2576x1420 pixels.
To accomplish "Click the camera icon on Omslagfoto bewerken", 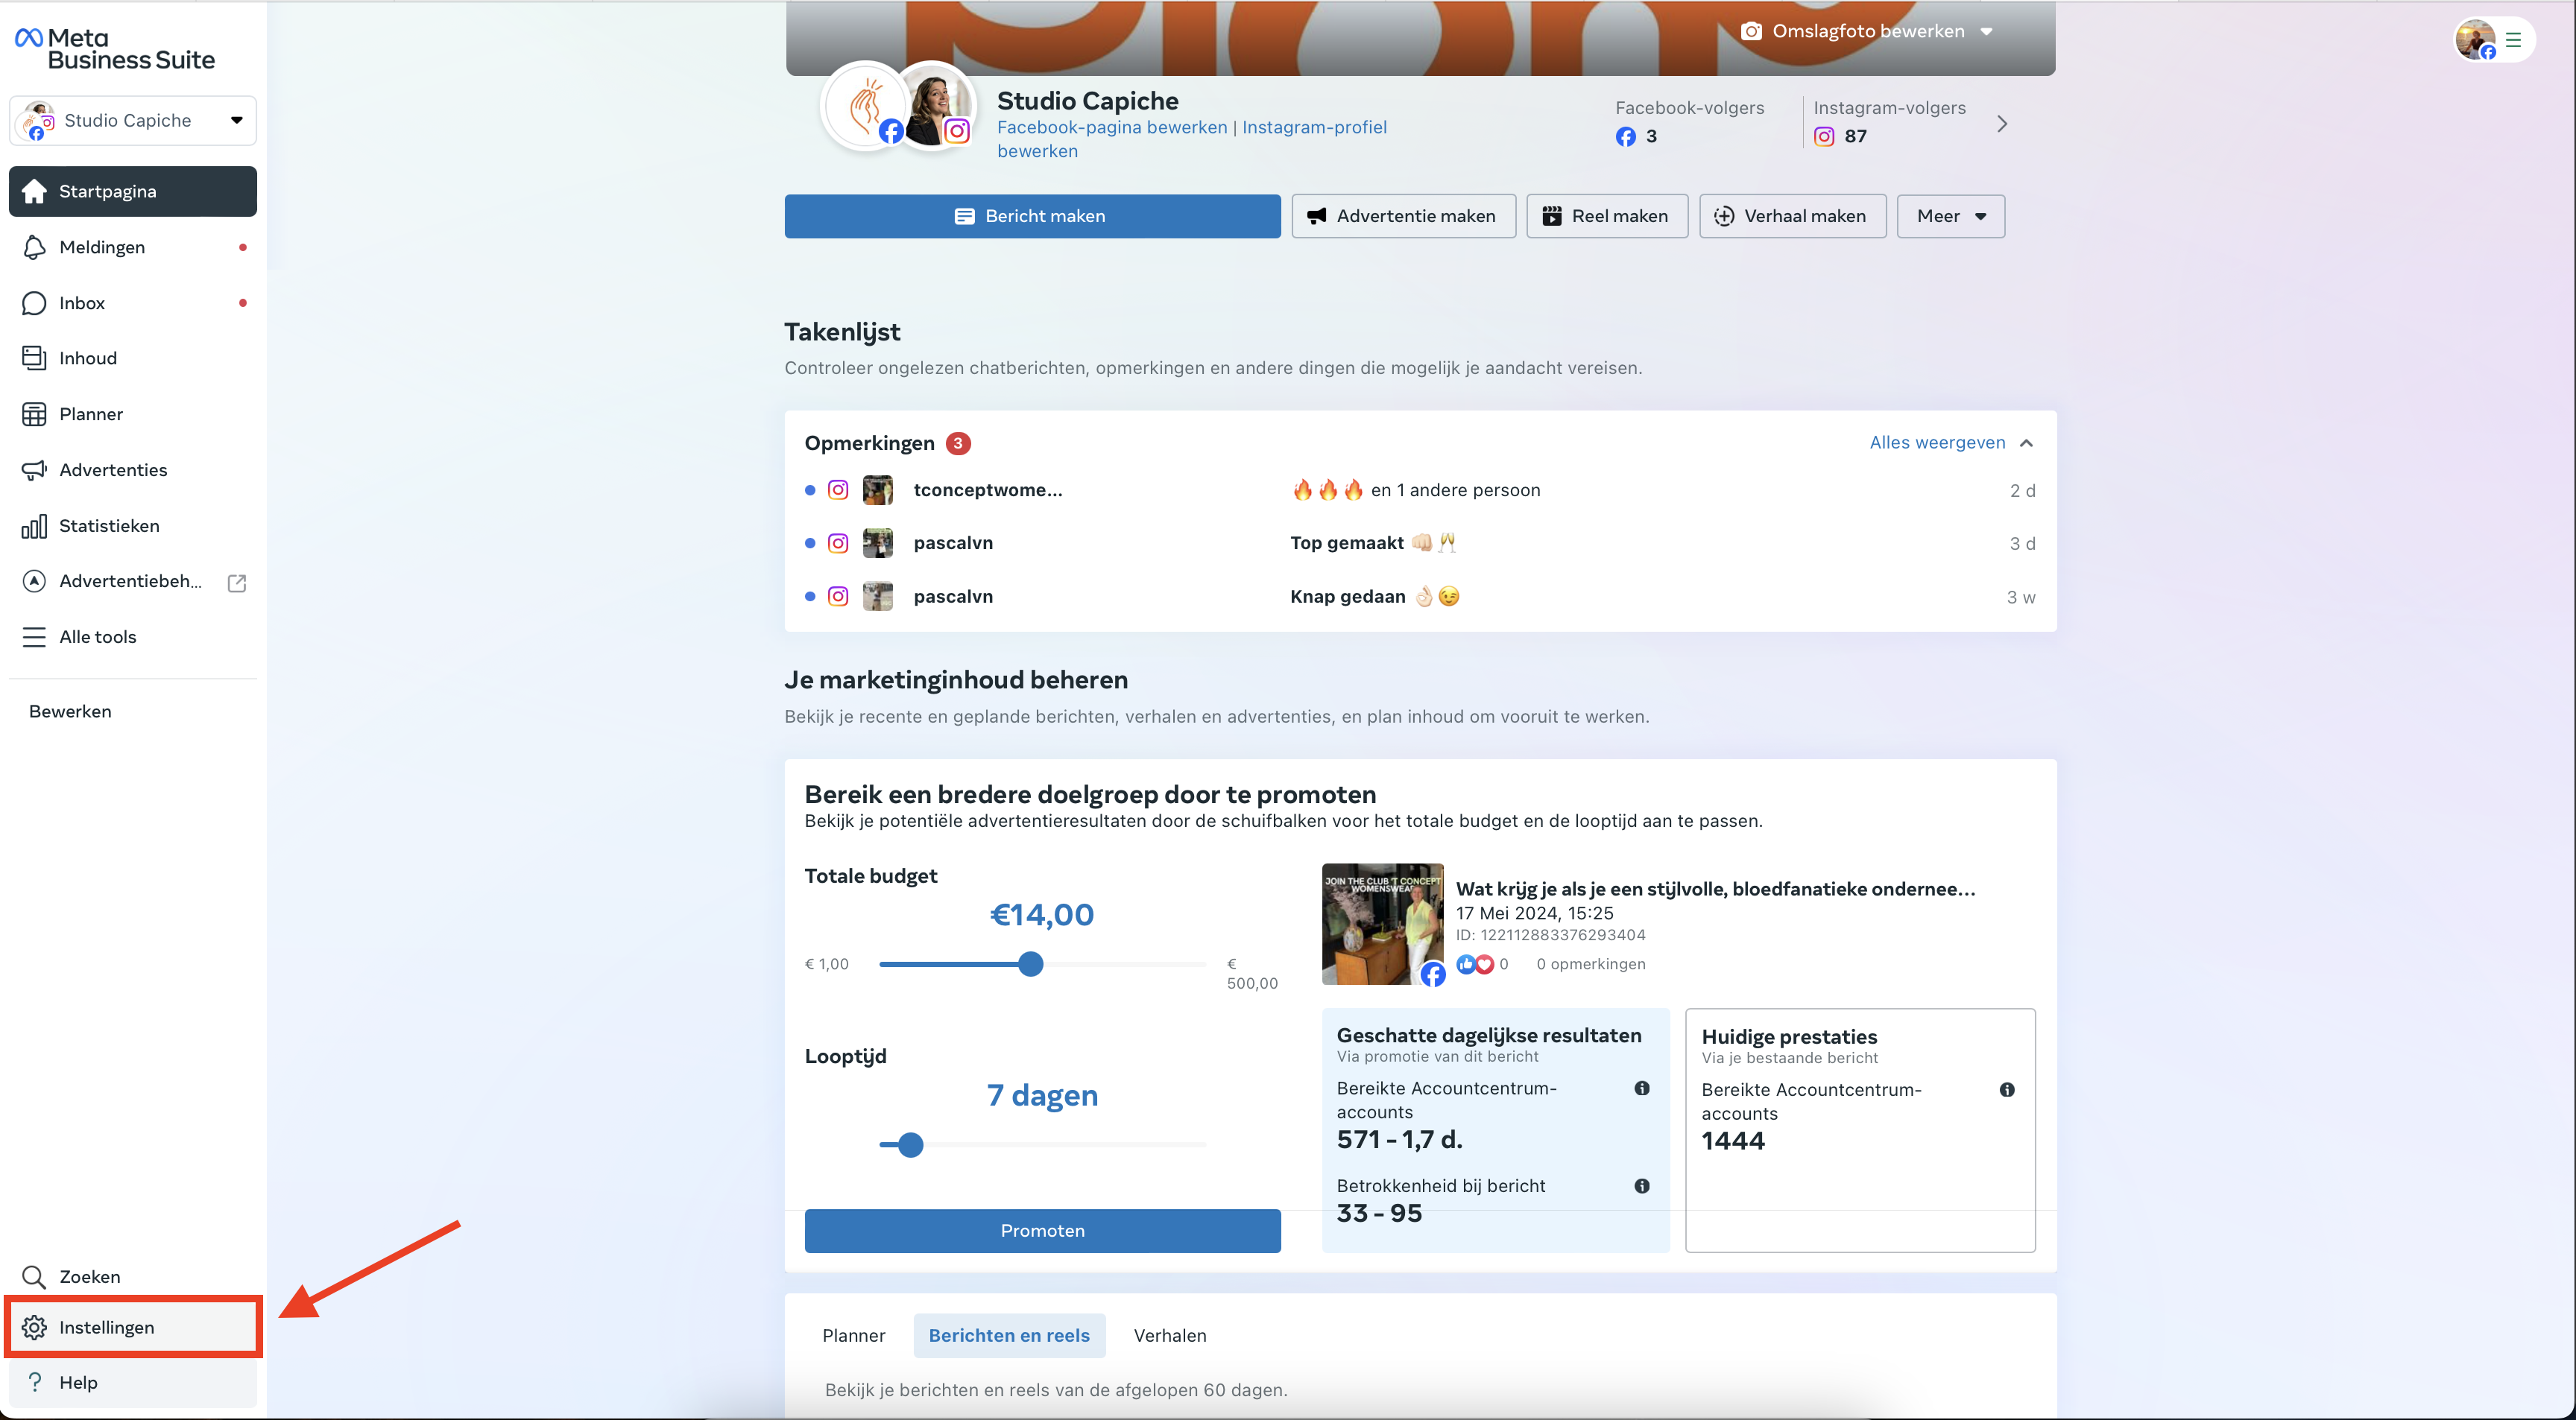I will point(1751,31).
